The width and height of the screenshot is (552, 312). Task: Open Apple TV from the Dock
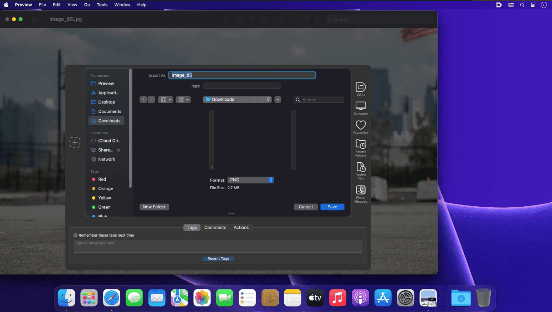pos(315,298)
